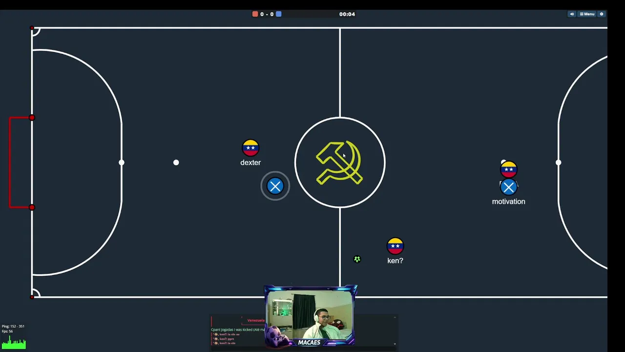Click the Fps 56 readout
This screenshot has height=352, width=625.
click(7, 331)
